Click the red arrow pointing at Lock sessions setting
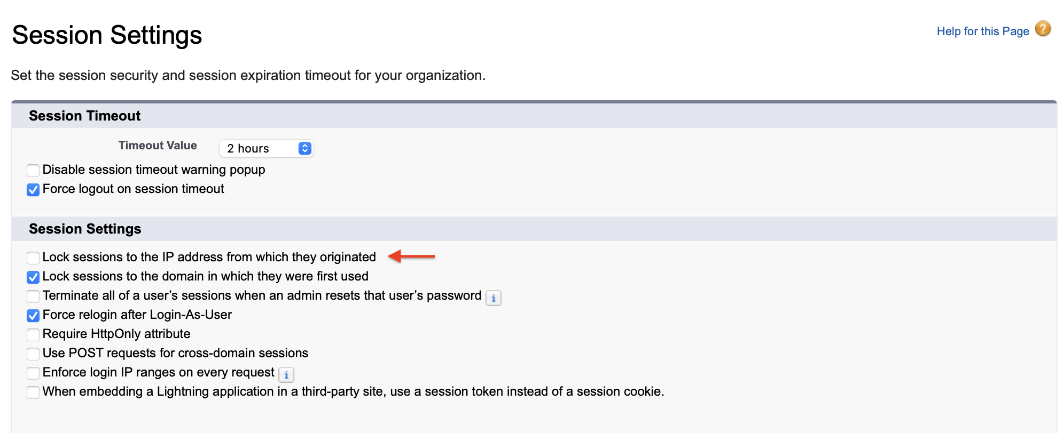 [412, 256]
